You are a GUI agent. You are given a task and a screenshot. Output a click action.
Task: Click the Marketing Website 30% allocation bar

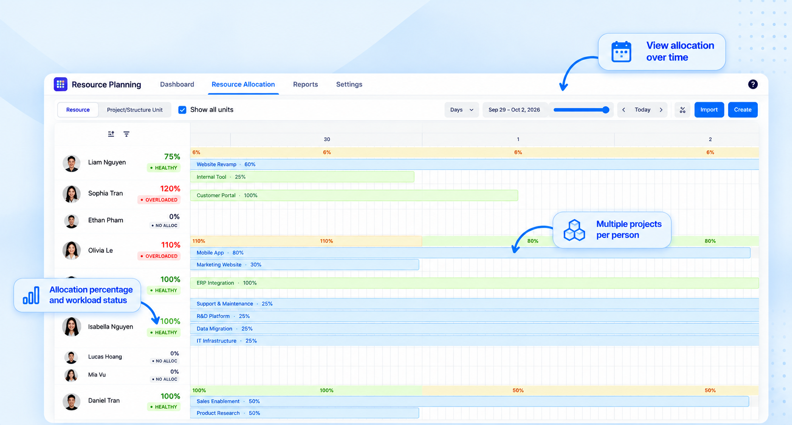[x=304, y=265]
